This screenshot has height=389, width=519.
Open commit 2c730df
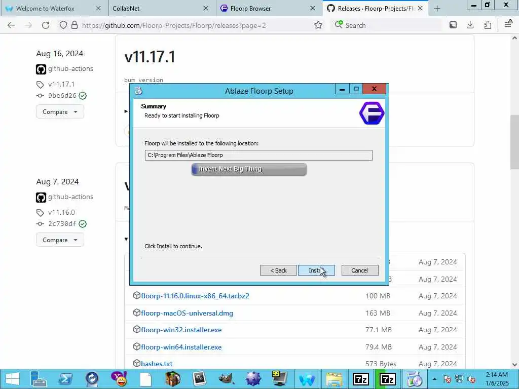click(62, 223)
